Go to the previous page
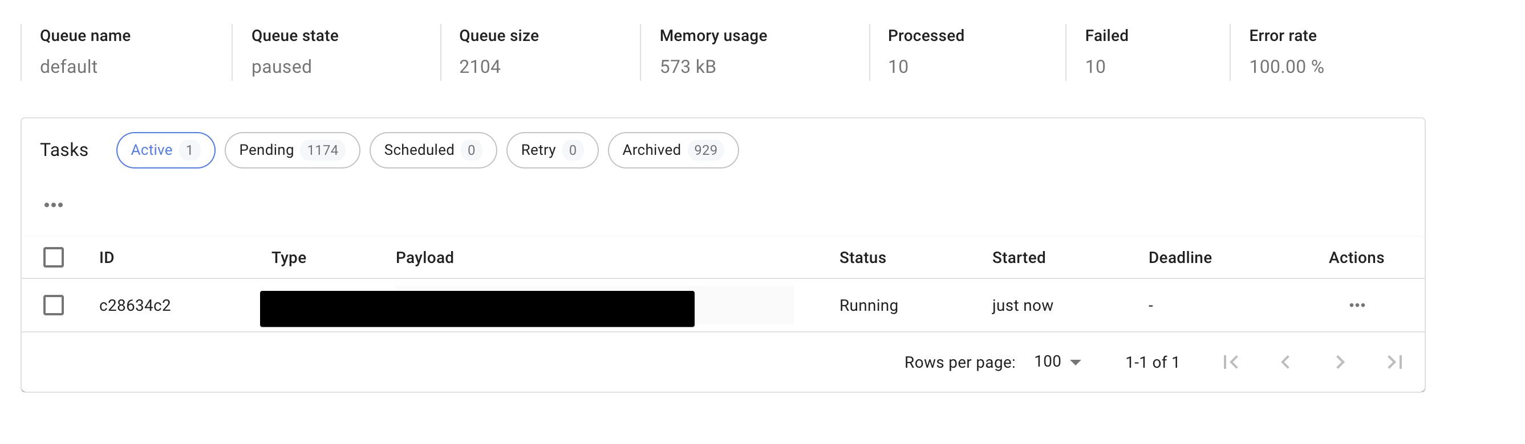 [1286, 361]
